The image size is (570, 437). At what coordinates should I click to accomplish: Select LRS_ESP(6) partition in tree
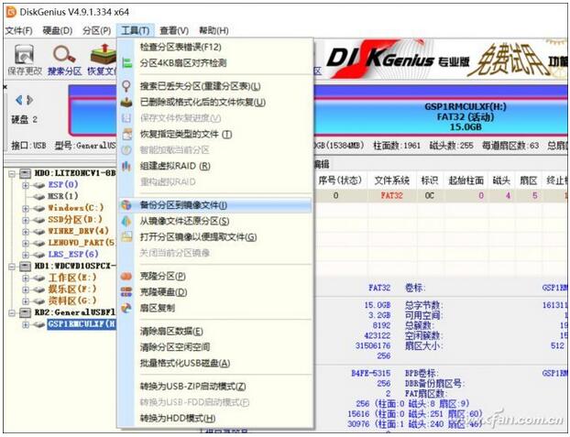[73, 255]
